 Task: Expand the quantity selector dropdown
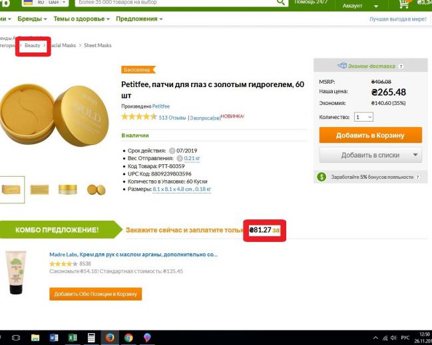[363, 117]
